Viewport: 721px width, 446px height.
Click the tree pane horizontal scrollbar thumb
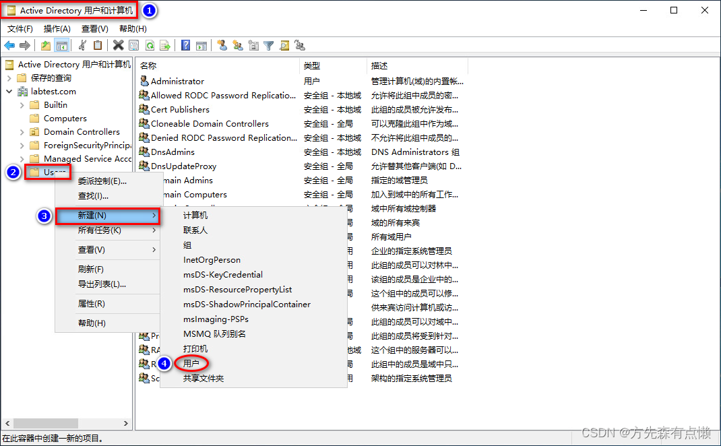[46, 423]
